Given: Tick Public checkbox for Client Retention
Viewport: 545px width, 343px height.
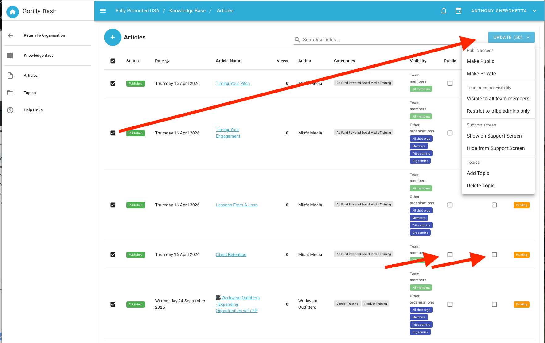Looking at the screenshot, I should coord(450,255).
